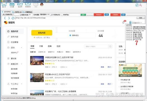Viewport: 147px width, 101px height.
Task: Filter list by 已发布 44
Action: click(x=42, y=52)
